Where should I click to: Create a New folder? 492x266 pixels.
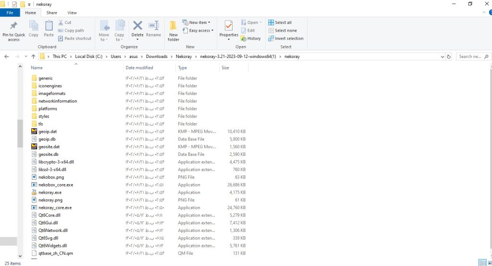pos(173,31)
